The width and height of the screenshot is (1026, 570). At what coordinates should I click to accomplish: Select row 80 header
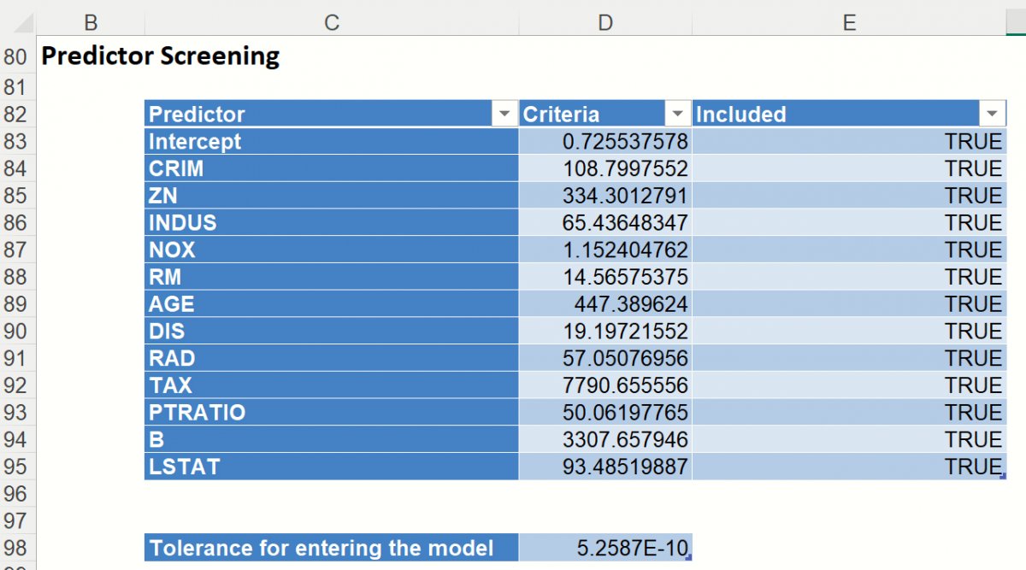click(x=16, y=57)
